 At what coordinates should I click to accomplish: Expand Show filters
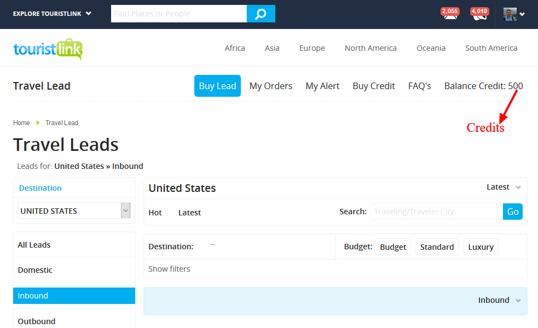tap(169, 269)
